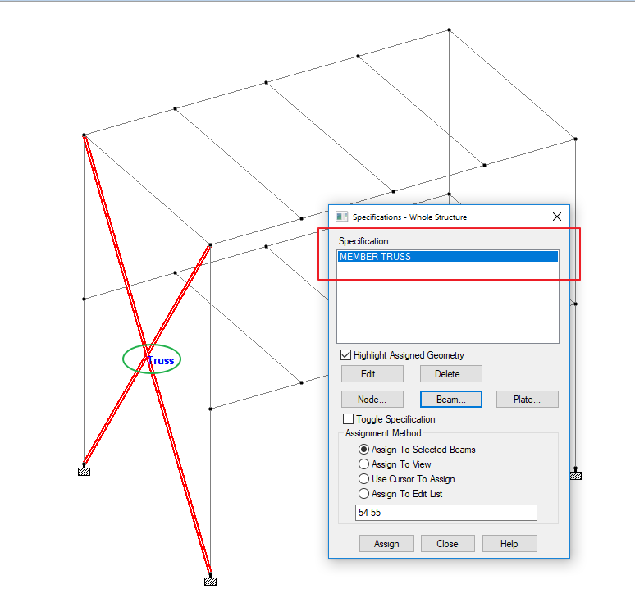Click the Close button in dialog
635x594 pixels.
(447, 544)
